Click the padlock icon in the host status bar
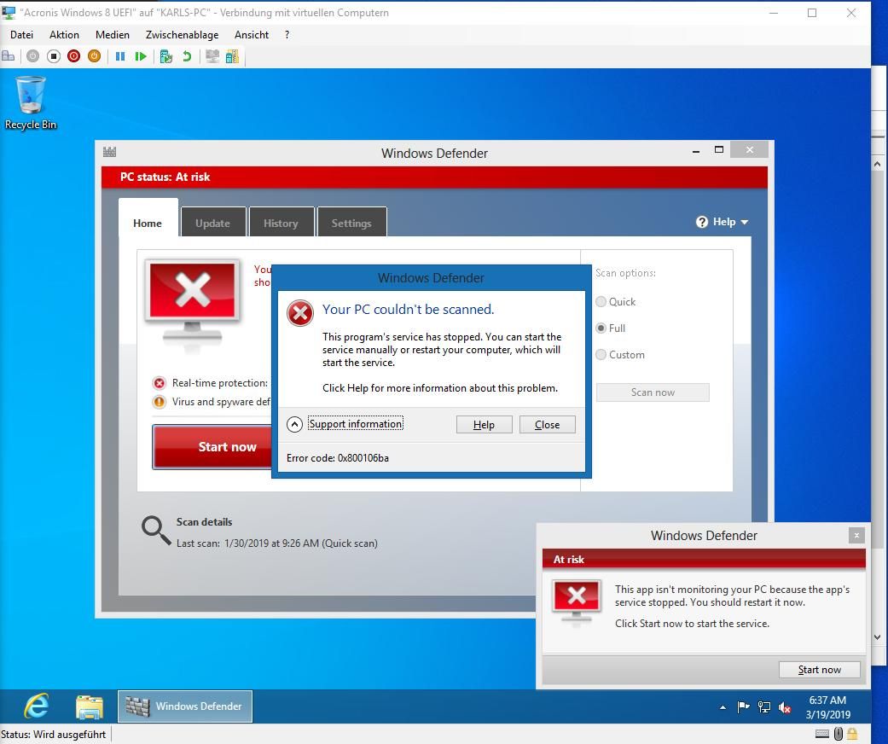Image resolution: width=888 pixels, height=744 pixels. [852, 734]
